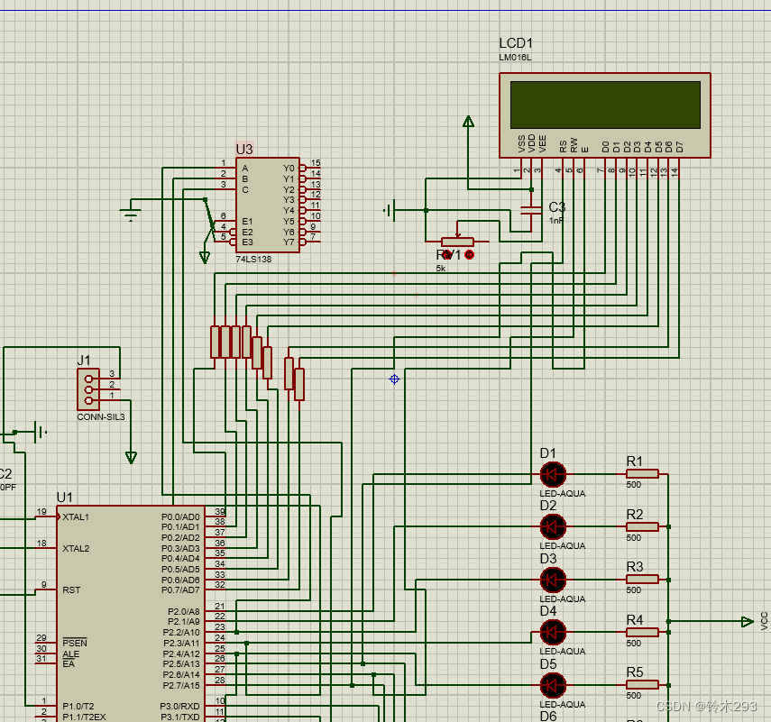Click the D5 reference label
The image size is (771, 722).
tap(547, 664)
